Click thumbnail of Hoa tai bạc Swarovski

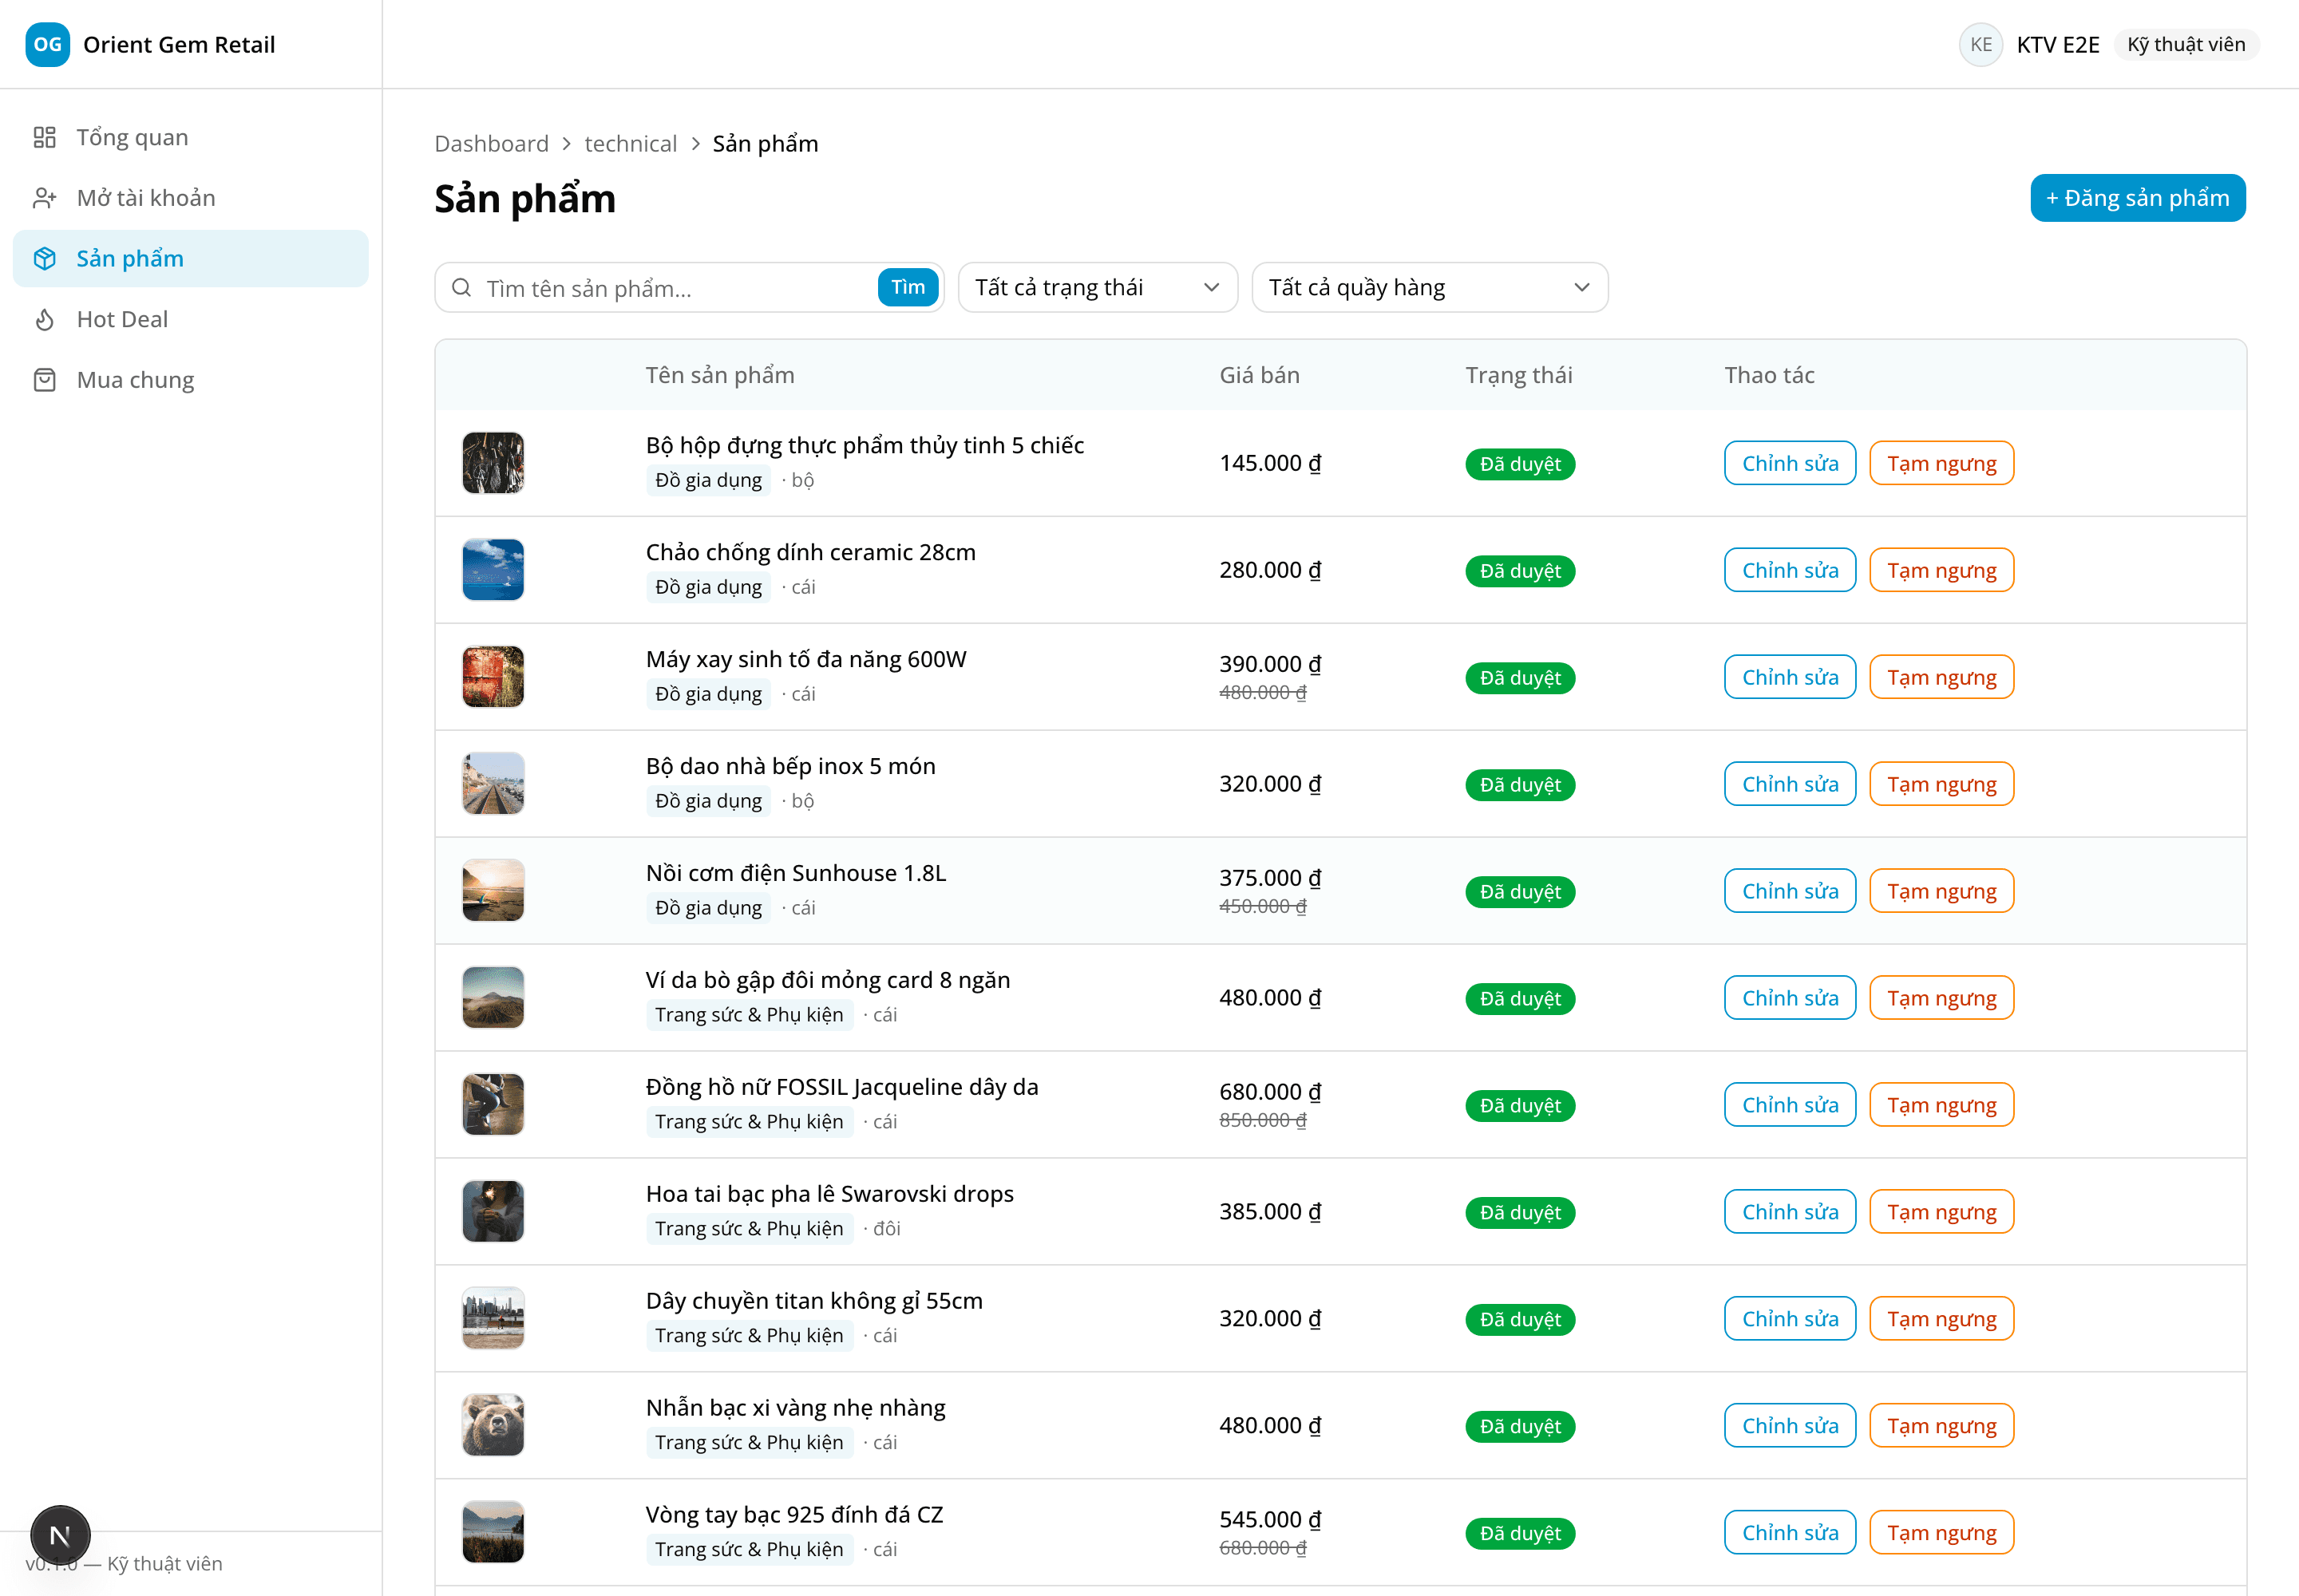coord(493,1212)
